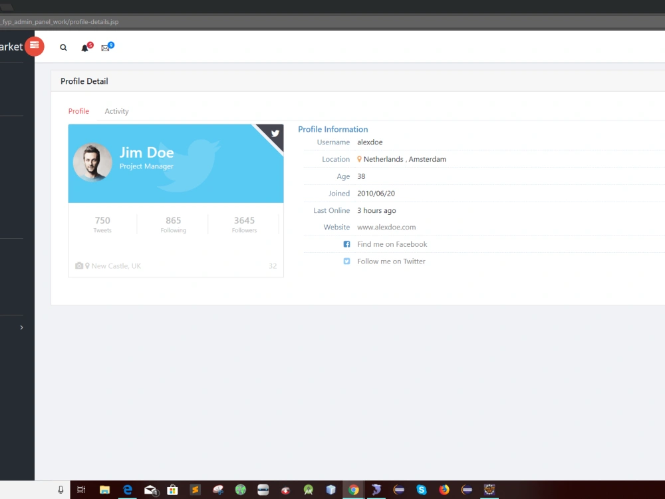The height and width of the screenshot is (499, 665).
Task: Click the orange location pin beside Netherlands
Action: [x=359, y=159]
